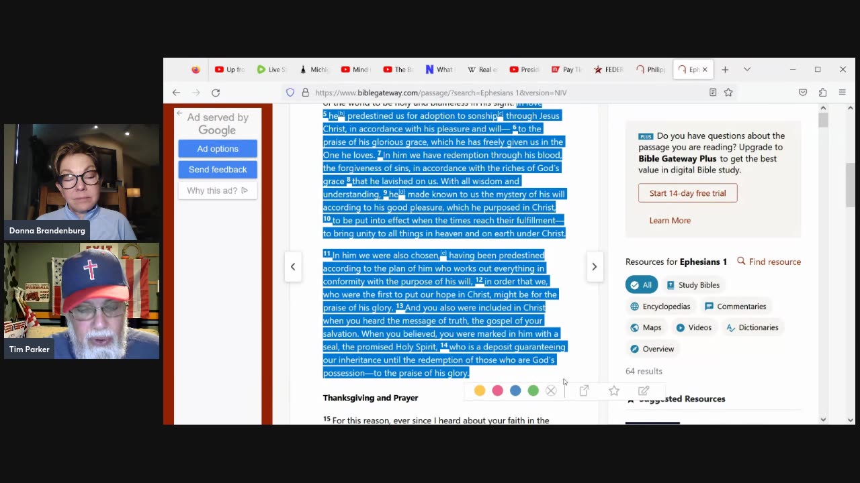This screenshot has width=860, height=483.
Task: Open the list all tabs dropdown
Action: 746,69
